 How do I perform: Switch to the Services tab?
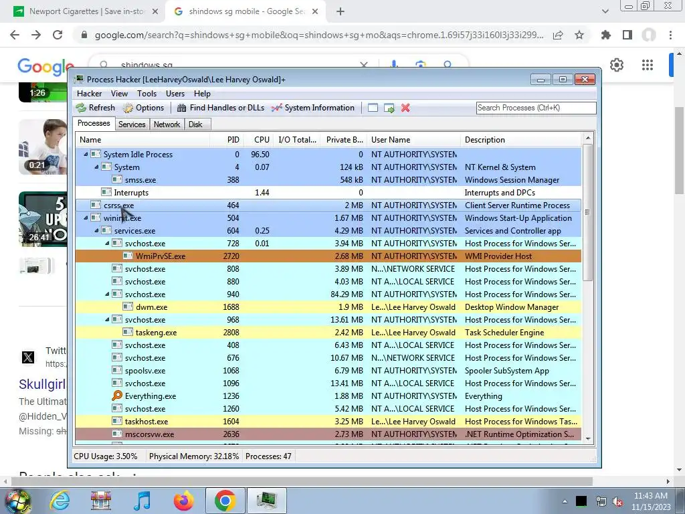(x=132, y=124)
